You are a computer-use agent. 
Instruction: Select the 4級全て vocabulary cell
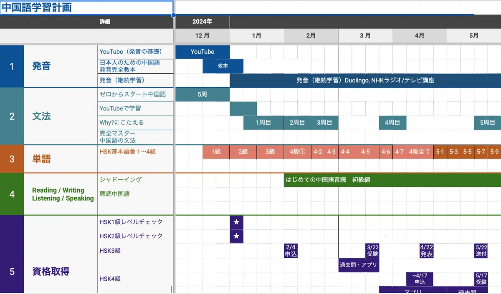(420, 152)
